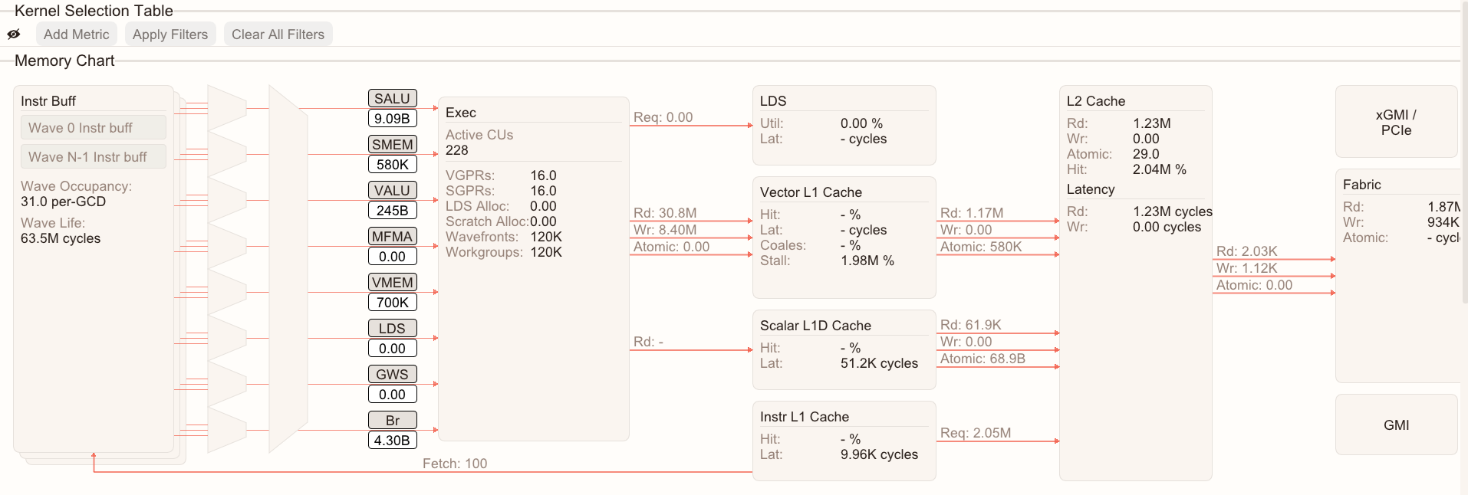This screenshot has width=1468, height=495.
Task: Toggle the eye visibility icon
Action: pos(14,34)
